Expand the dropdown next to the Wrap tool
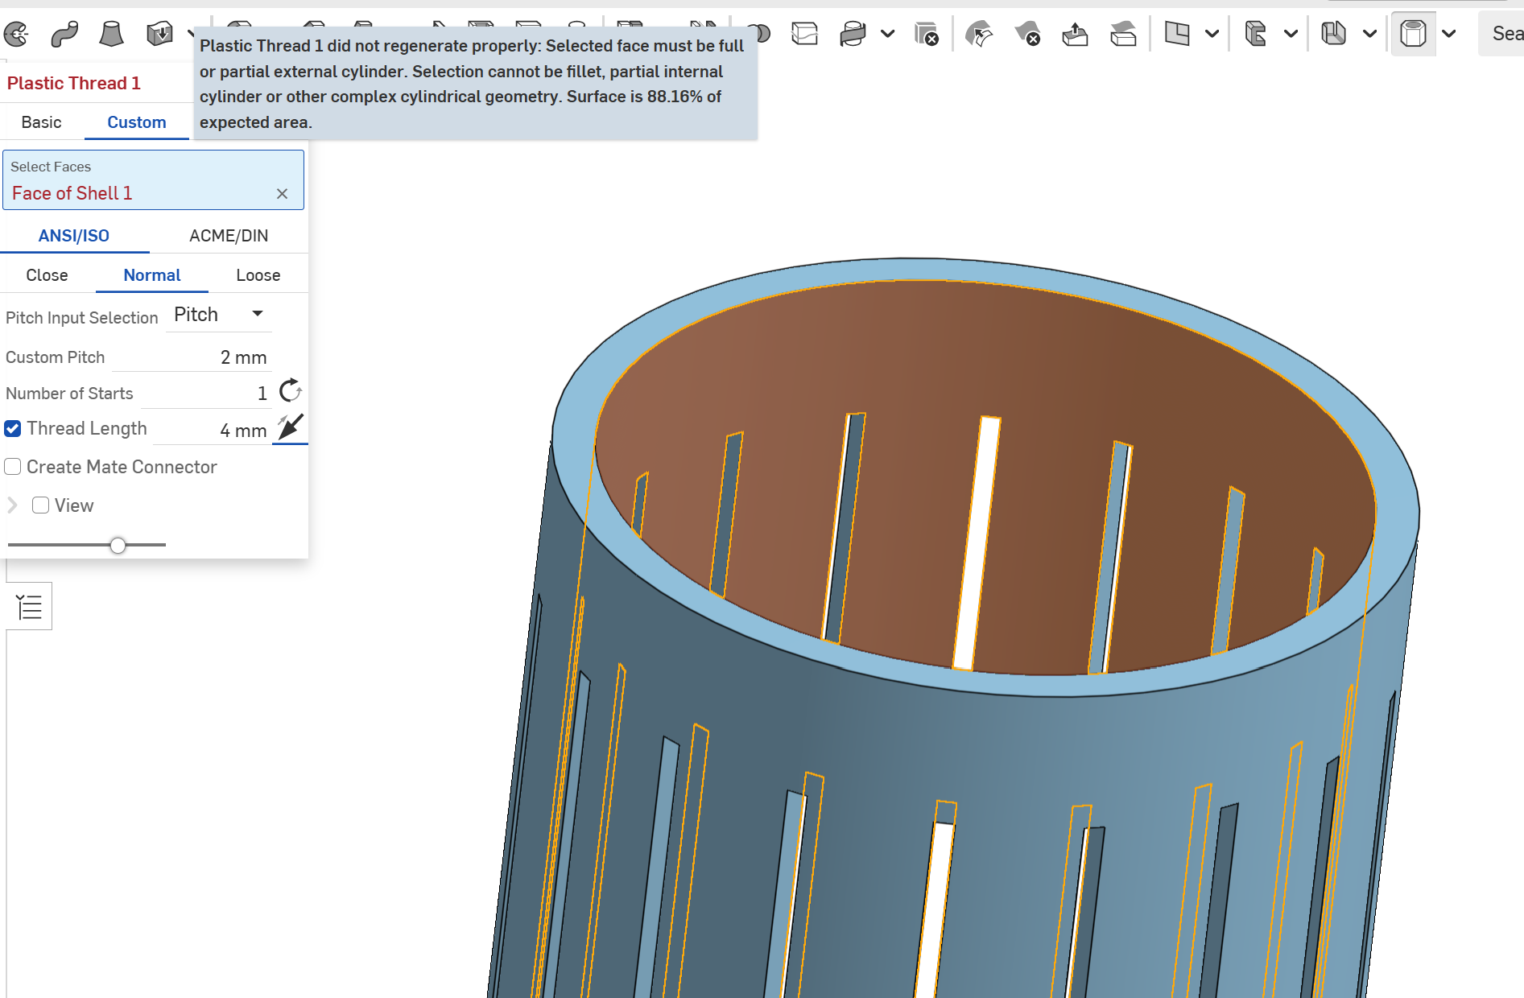The height and width of the screenshot is (998, 1524). [888, 34]
